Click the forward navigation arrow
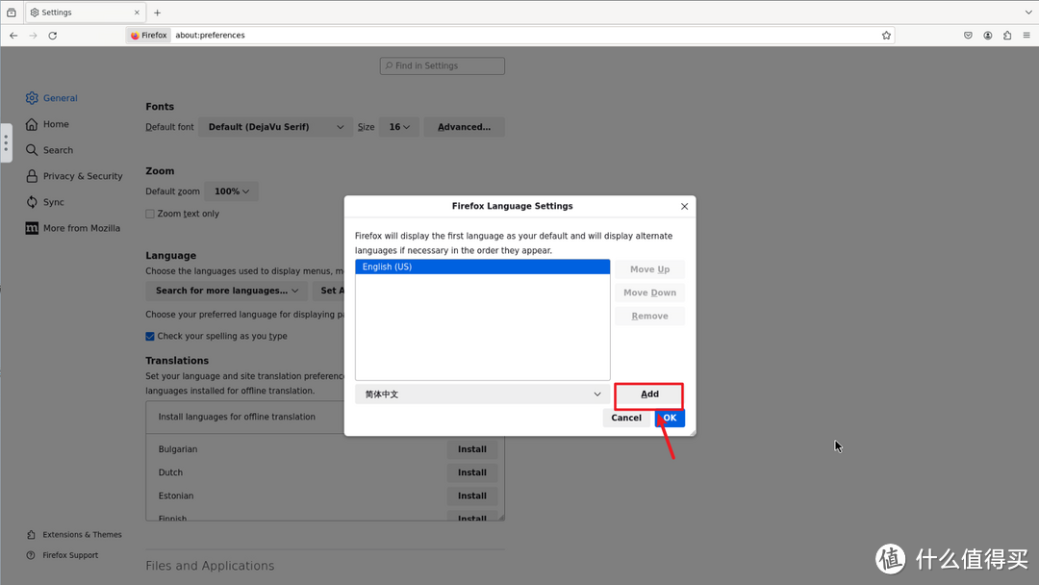This screenshot has height=585, width=1039. 33,35
